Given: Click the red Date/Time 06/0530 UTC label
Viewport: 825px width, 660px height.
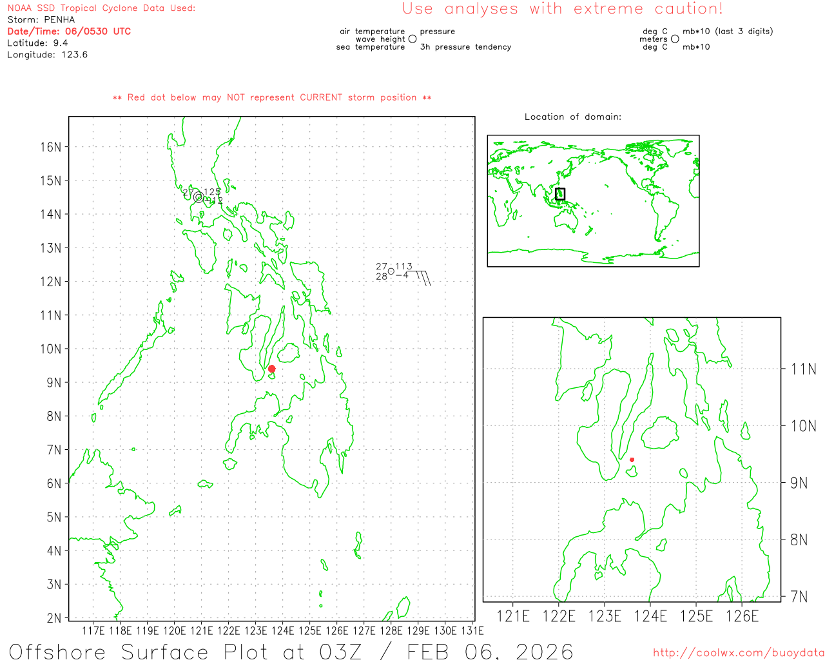Looking at the screenshot, I should [69, 31].
